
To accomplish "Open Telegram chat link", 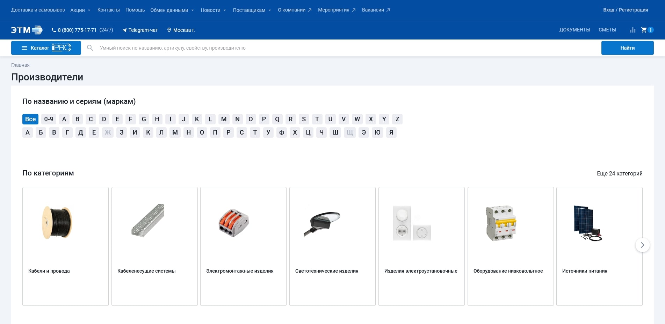I will [140, 30].
